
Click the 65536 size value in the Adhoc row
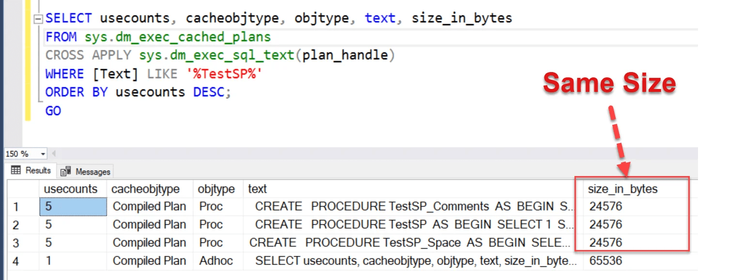coord(605,261)
